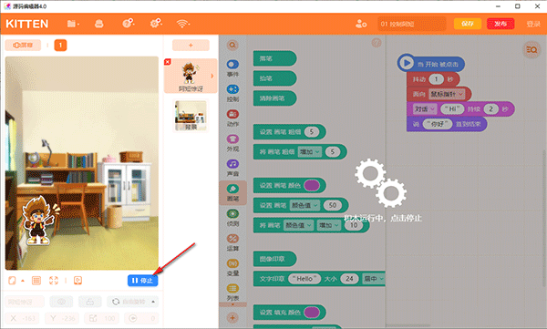
Task: Open the 居中 alignment dropdown in text stamp block
Action: pos(374,278)
